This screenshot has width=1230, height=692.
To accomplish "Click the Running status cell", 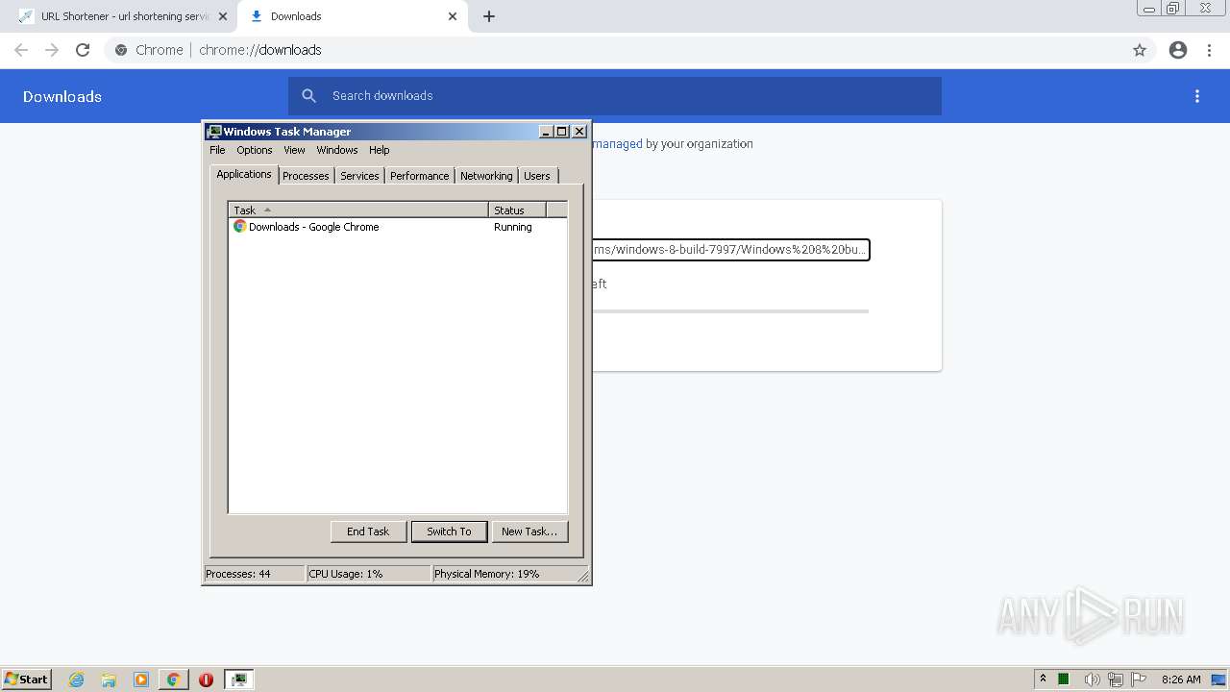I will tap(513, 227).
